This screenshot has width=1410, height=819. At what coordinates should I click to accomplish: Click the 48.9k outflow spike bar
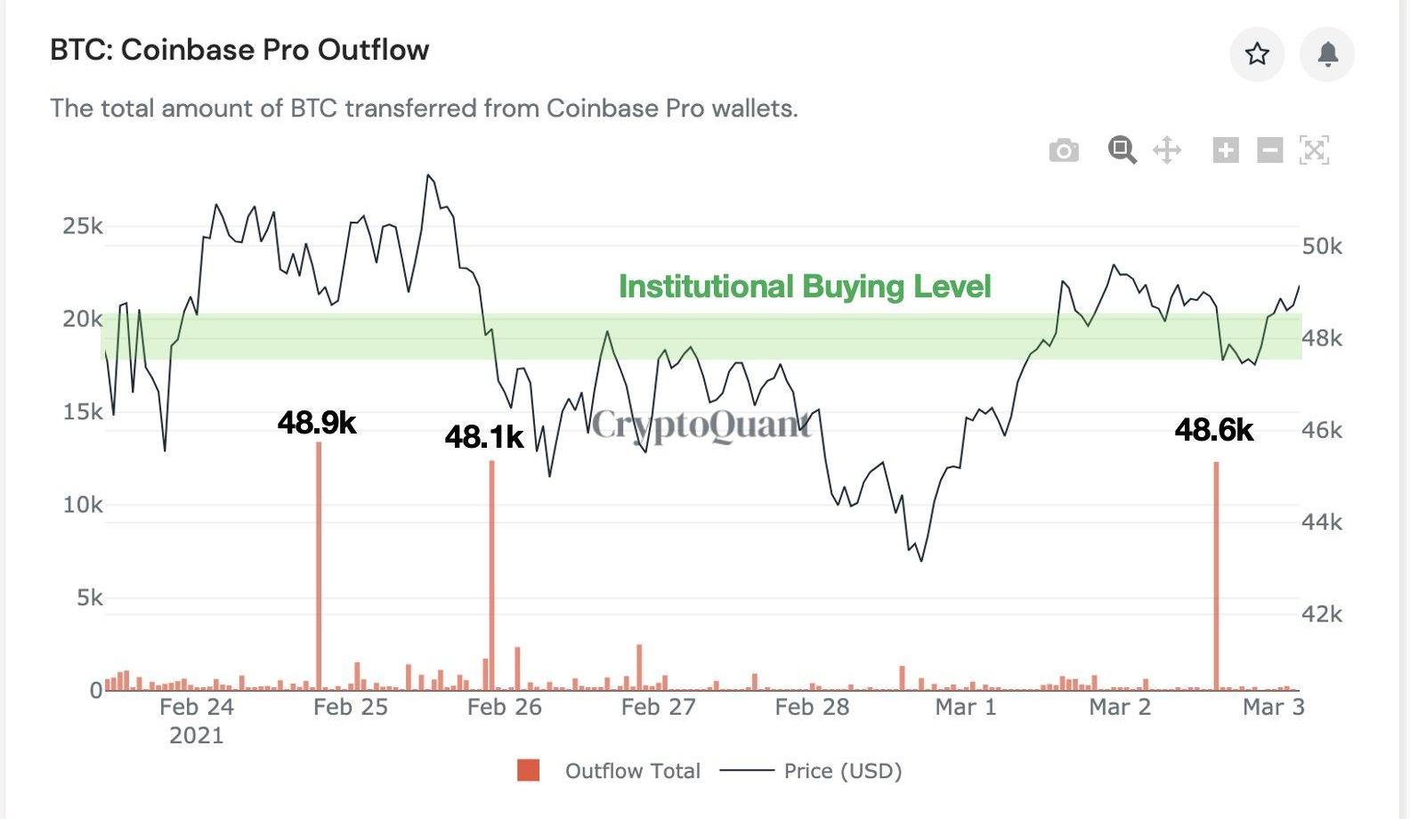[x=319, y=570]
